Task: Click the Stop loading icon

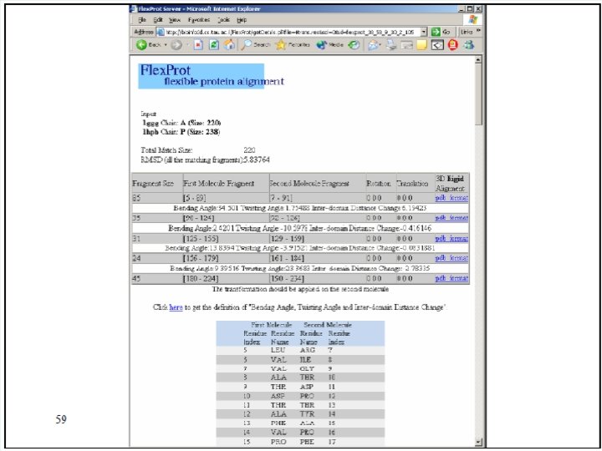Action: coord(198,45)
